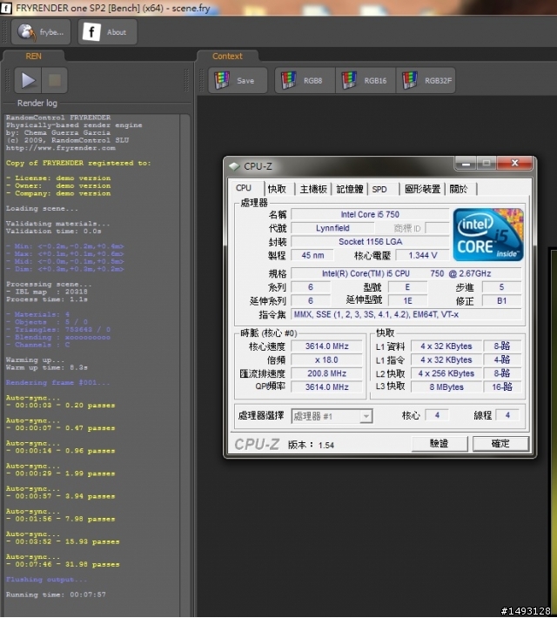Click the L3 快取 8 MBytes value
This screenshot has height=618, width=557.
[446, 387]
